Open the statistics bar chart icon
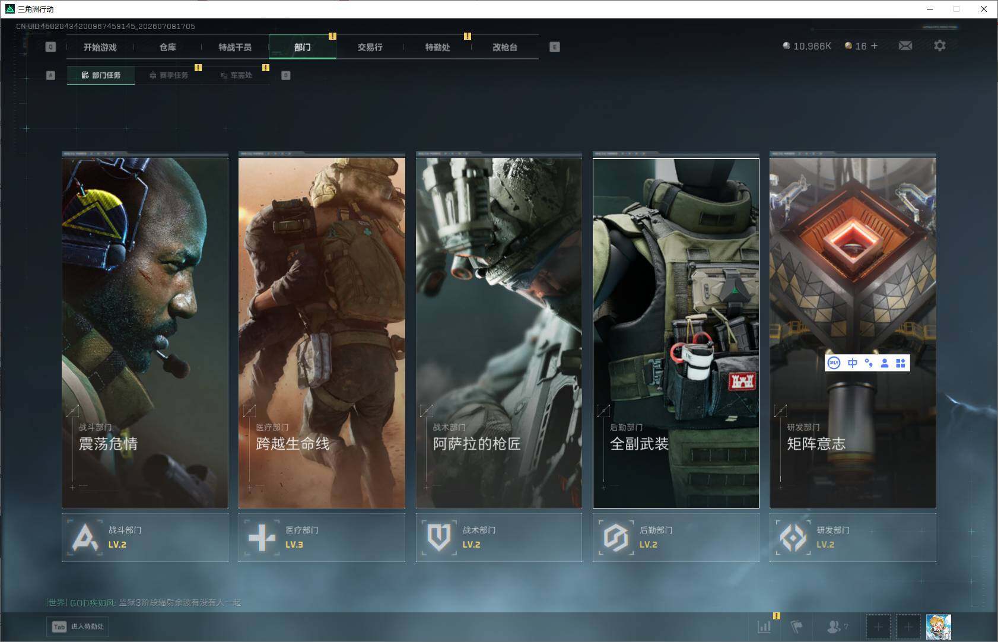 coord(764,626)
